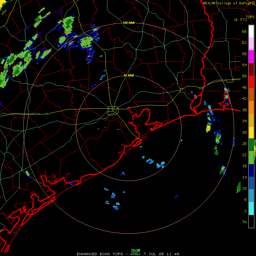
Task: Click the '58' legend value
Action: (244, 54)
